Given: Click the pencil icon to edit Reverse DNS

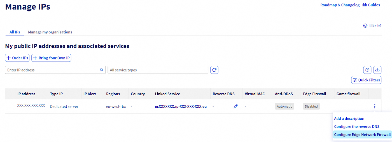Looking at the screenshot, I should (x=235, y=106).
